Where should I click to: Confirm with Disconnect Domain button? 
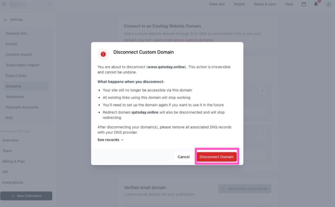(216, 157)
